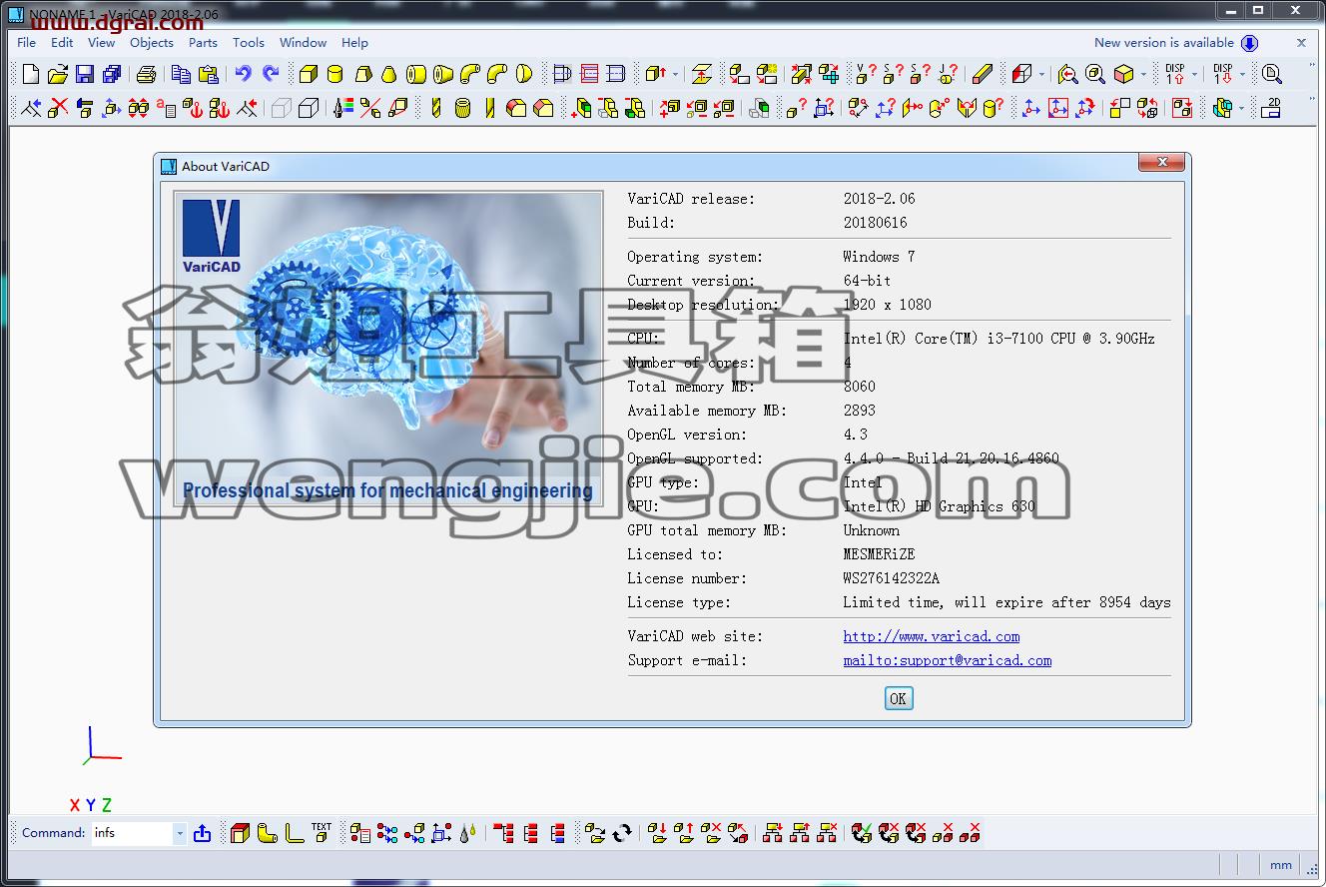Screen dimensions: 1326x887
Task: Click the license number WS276142322A text
Action: pyautogui.click(x=891, y=578)
